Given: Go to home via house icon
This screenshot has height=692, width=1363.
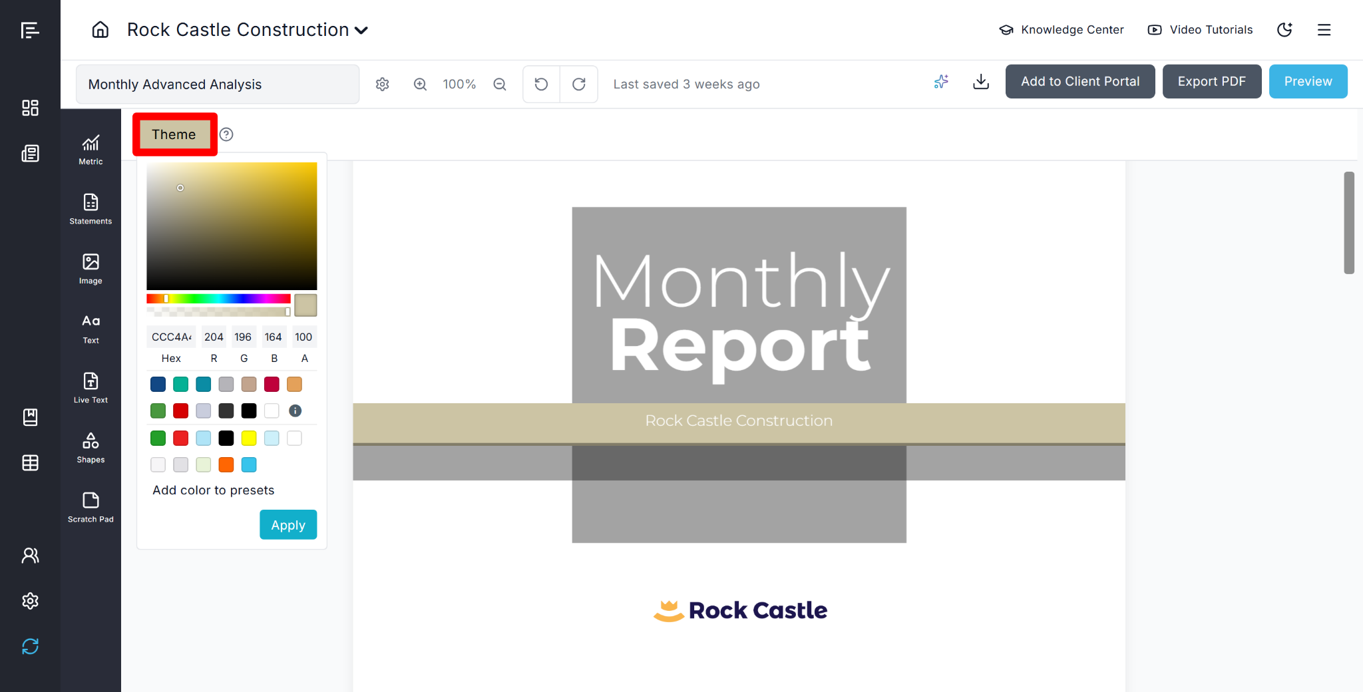Looking at the screenshot, I should pos(100,30).
